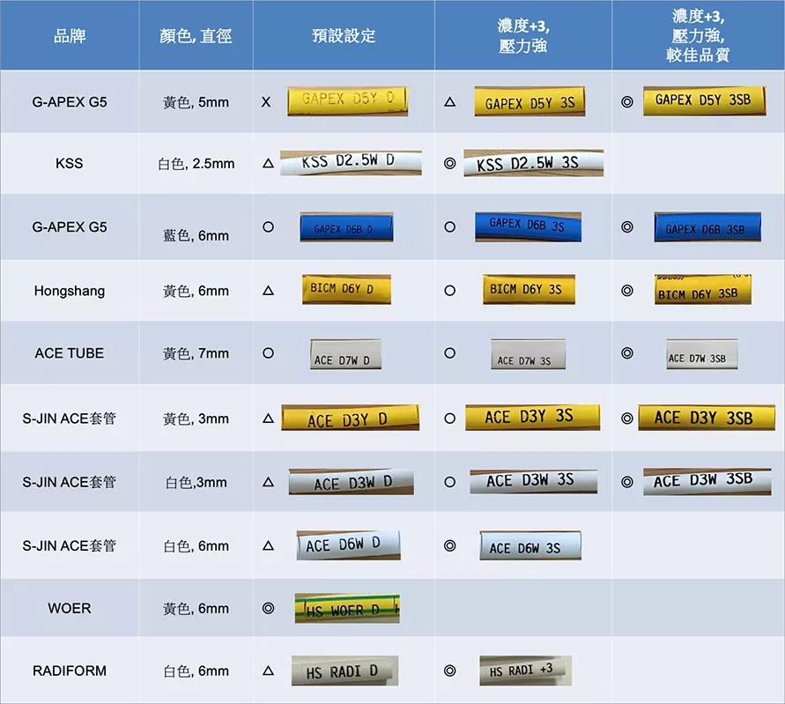Click the double-circle symbol beside HS WOER D
Image resolution: width=785 pixels, height=704 pixels.
[268, 608]
